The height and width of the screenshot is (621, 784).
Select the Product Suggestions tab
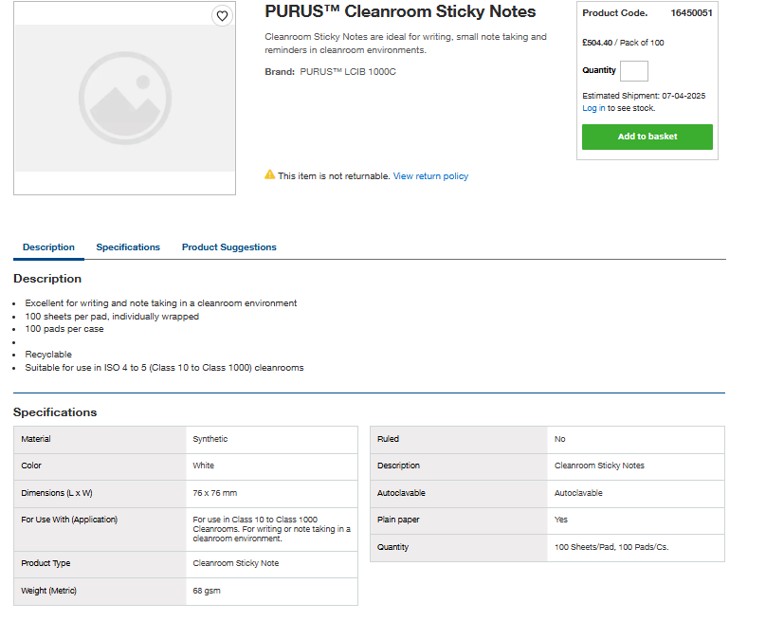pyautogui.click(x=229, y=247)
